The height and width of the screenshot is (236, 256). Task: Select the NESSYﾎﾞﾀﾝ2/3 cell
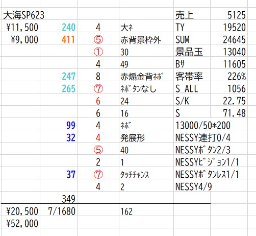coord(203,150)
